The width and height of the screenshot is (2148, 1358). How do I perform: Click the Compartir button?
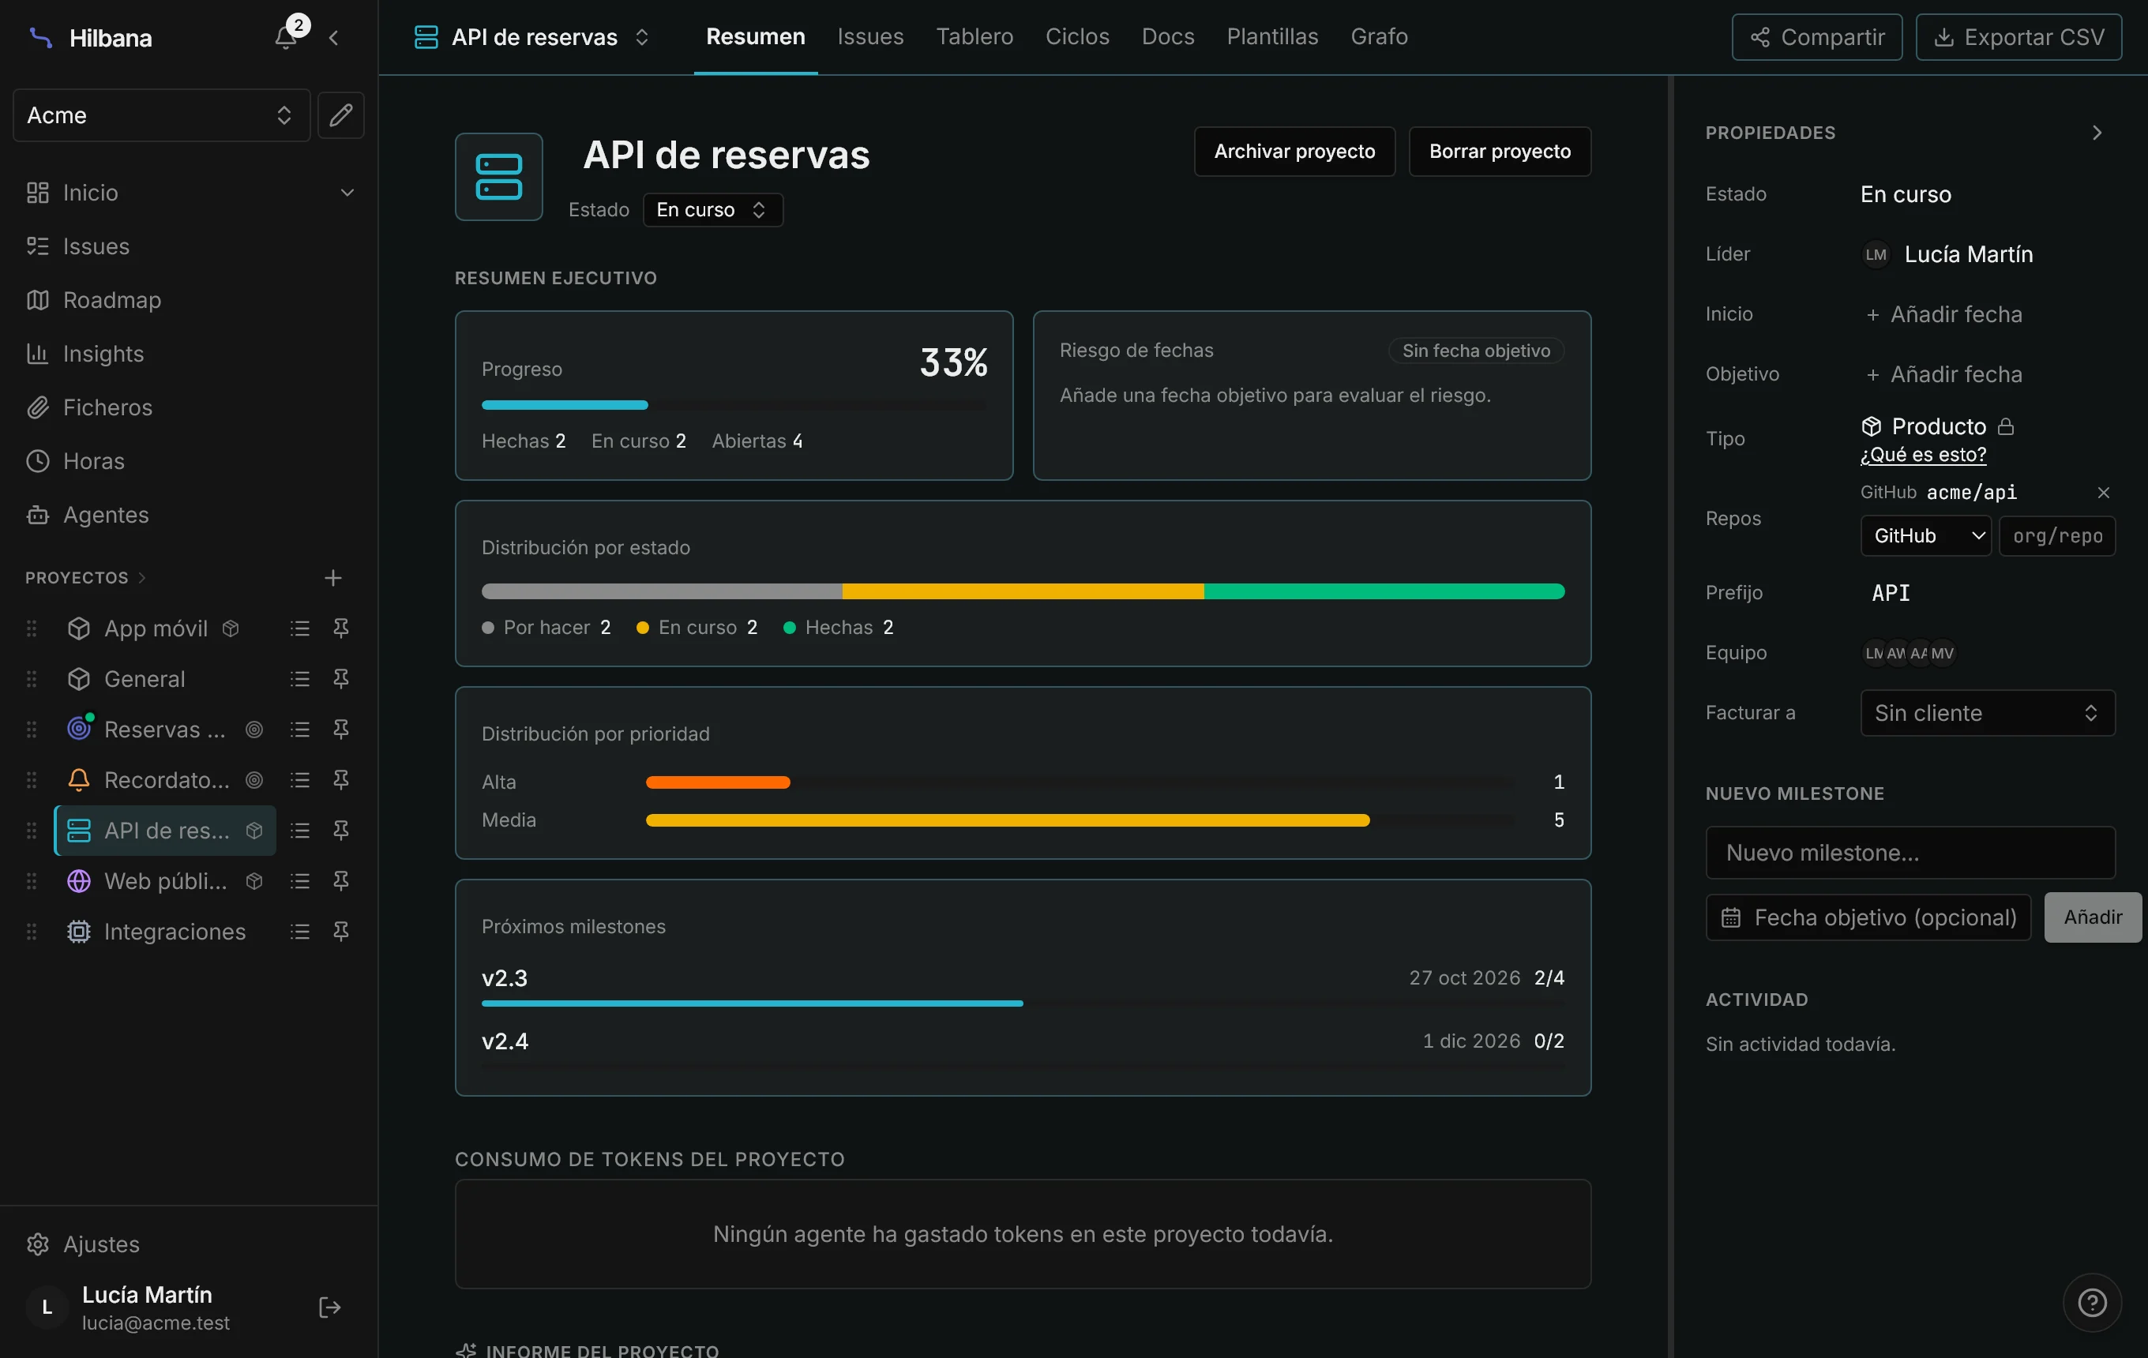(x=1816, y=37)
